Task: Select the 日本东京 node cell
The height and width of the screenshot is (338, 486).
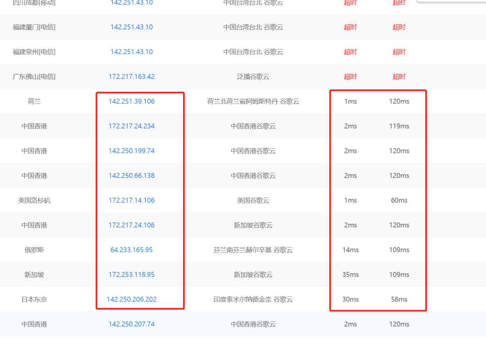Action: pyautogui.click(x=34, y=300)
